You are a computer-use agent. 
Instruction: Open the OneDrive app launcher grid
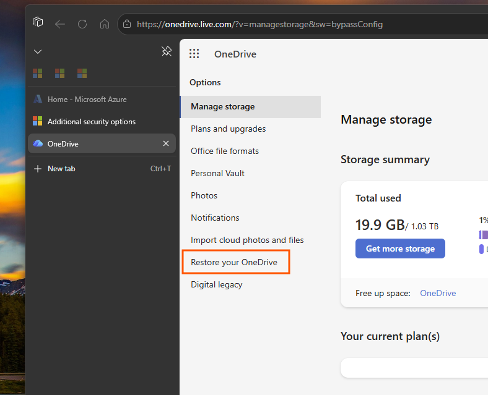[194, 54]
